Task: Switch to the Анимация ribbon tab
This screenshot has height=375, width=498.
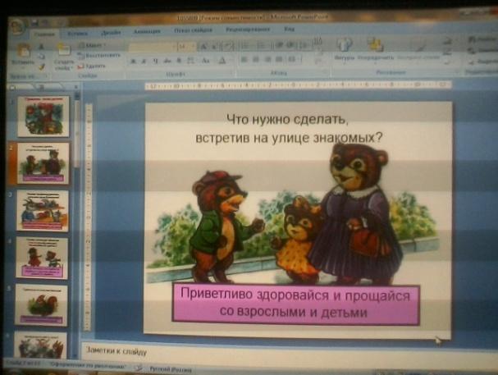Action: coord(147,31)
